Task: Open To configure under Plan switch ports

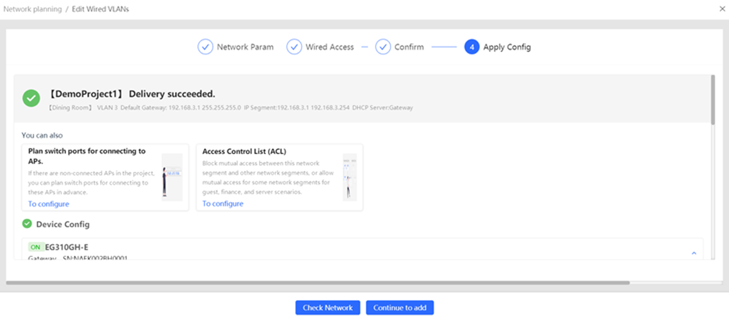Action: point(48,204)
